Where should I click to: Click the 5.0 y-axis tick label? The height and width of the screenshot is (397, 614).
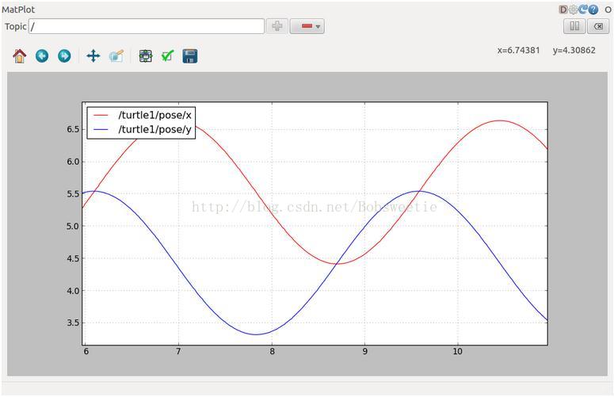(x=73, y=226)
